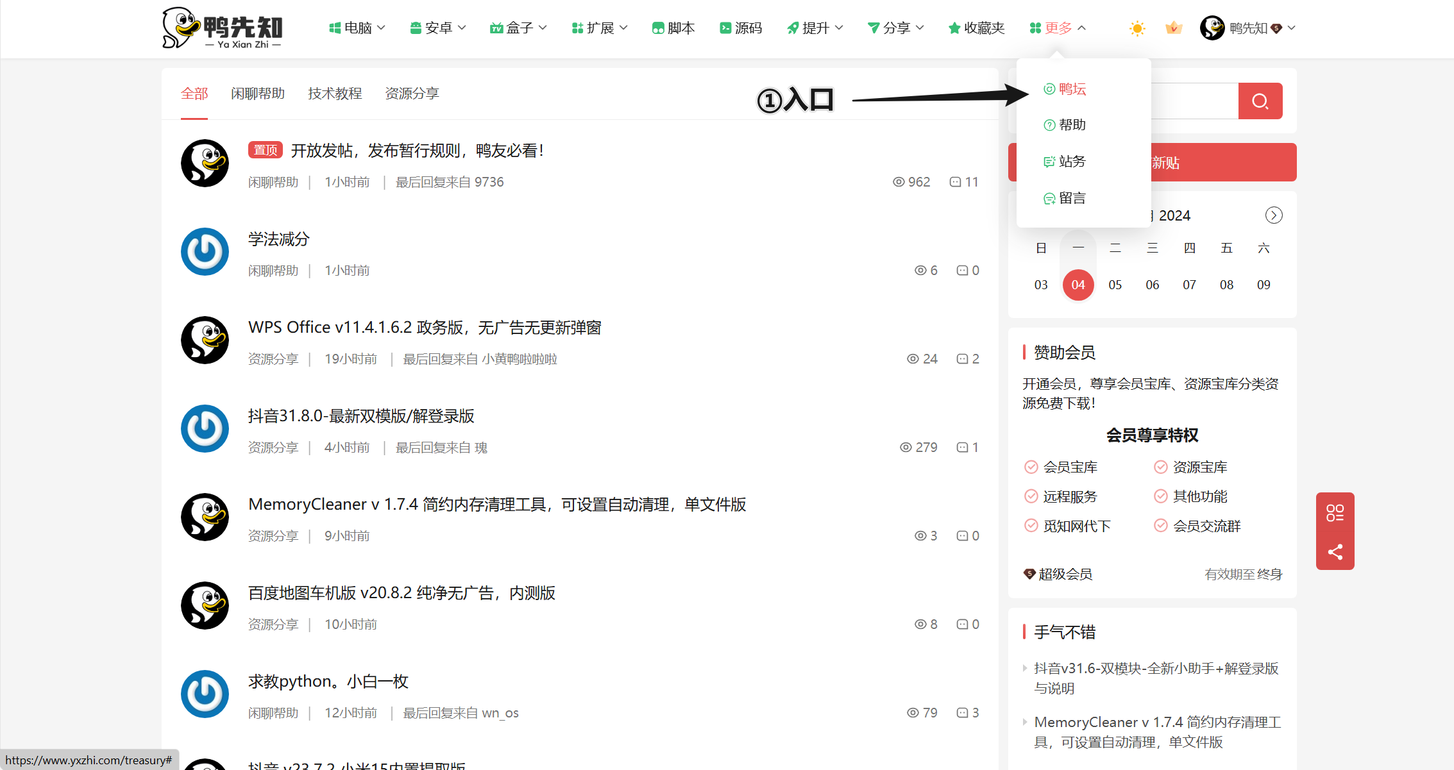
Task: Open post 百度地图车机版 v20.8.2
Action: [x=402, y=593]
